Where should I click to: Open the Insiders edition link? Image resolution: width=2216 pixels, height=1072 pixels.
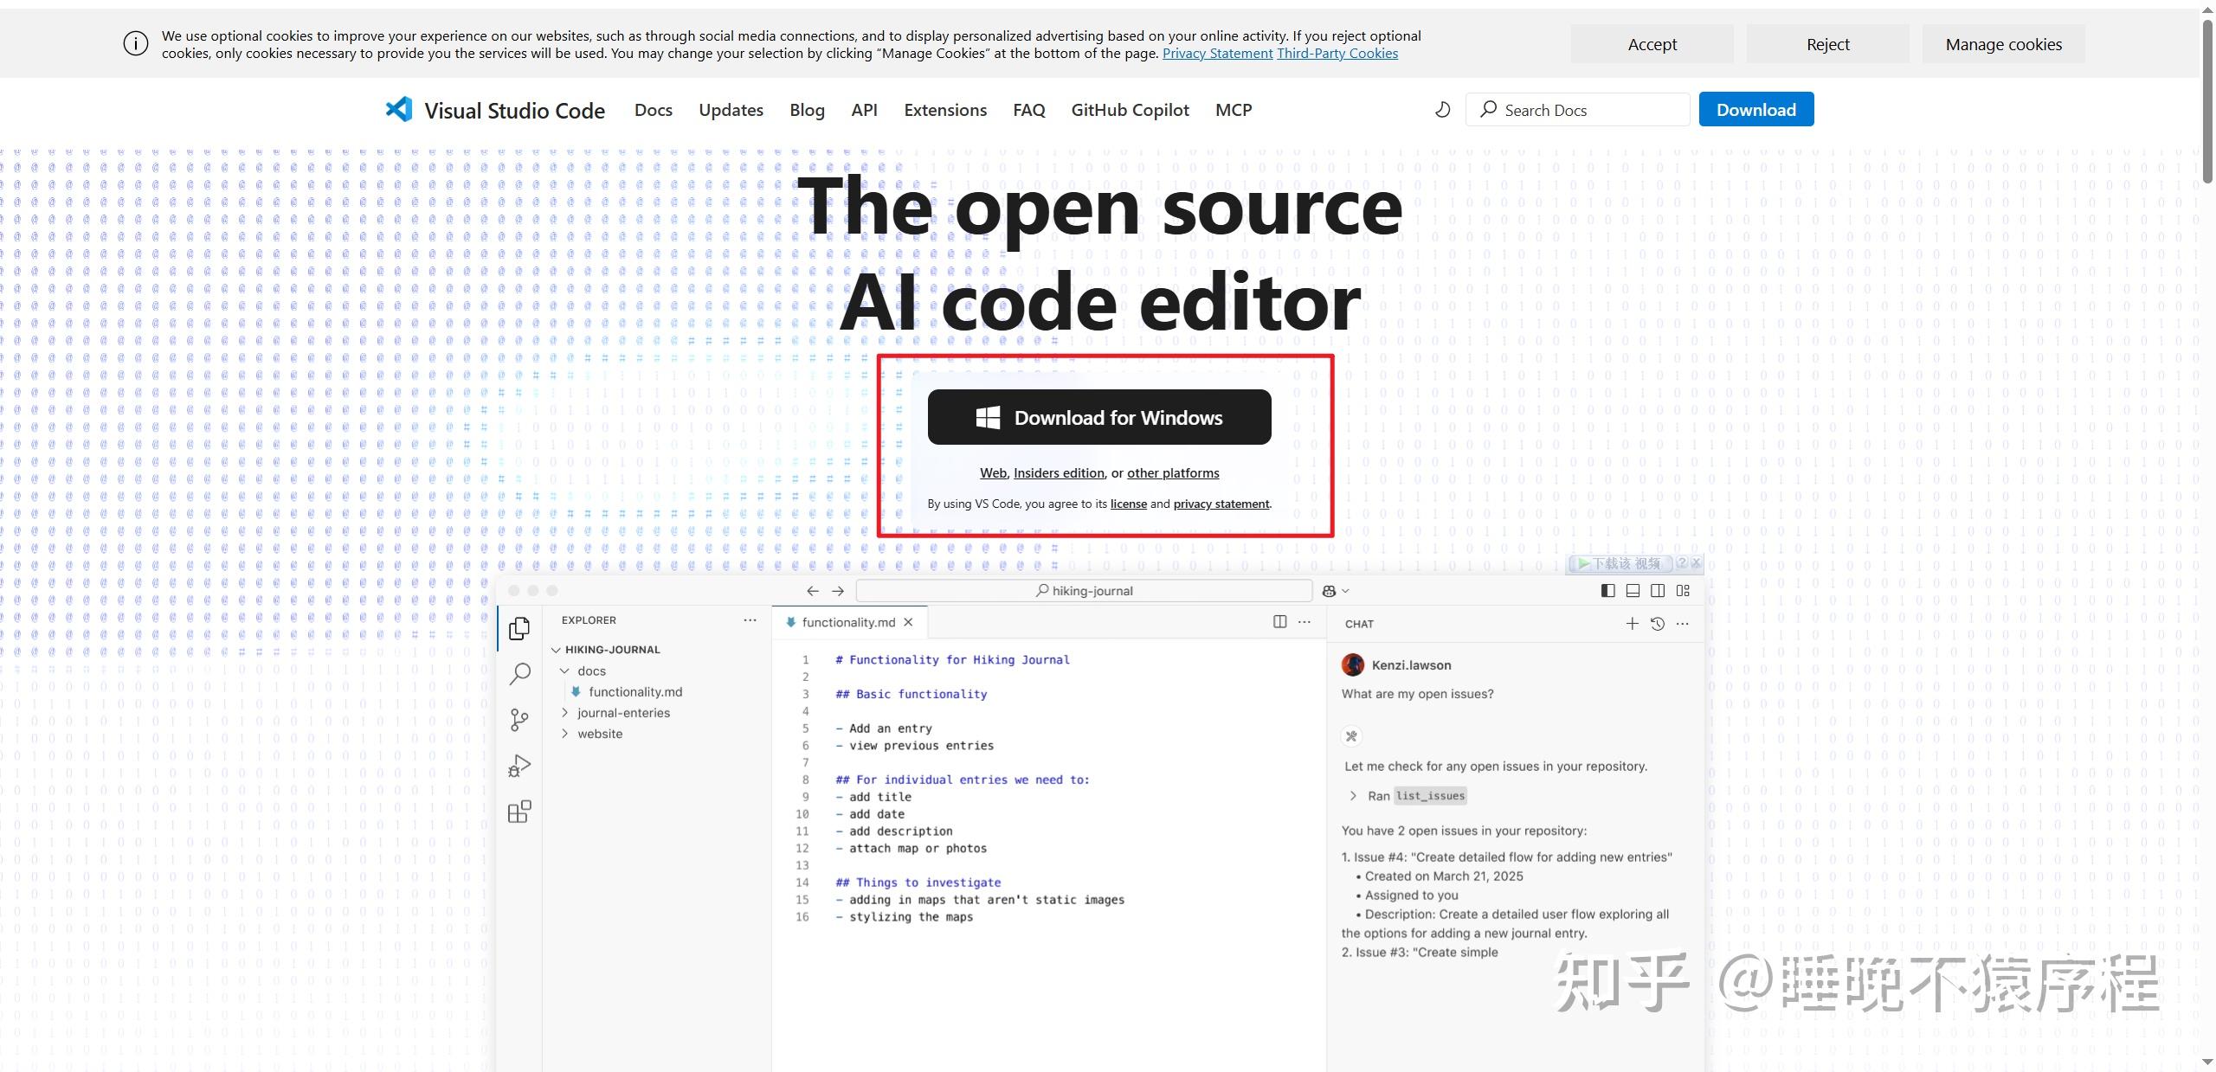[x=1059, y=473]
